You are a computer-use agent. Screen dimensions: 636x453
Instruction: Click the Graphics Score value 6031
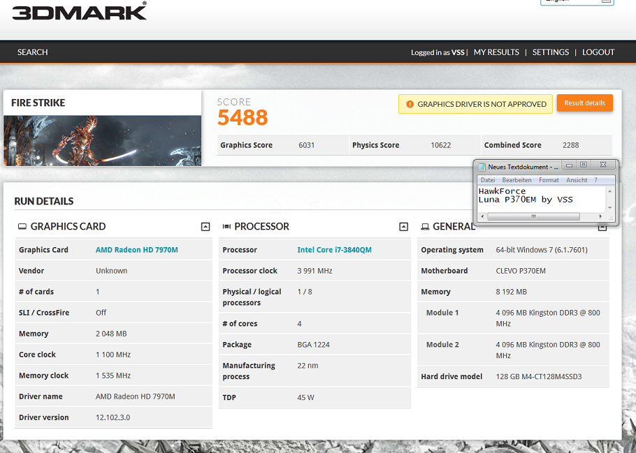click(307, 145)
